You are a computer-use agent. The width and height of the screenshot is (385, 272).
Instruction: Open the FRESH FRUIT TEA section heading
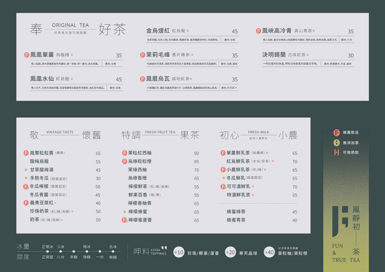160,132
